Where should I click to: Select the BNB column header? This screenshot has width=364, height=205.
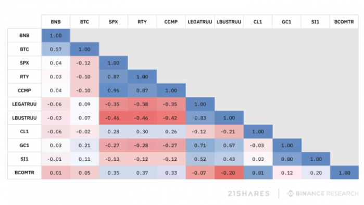56,22
